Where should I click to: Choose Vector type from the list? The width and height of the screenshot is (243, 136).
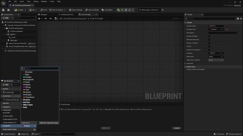tap(28, 92)
